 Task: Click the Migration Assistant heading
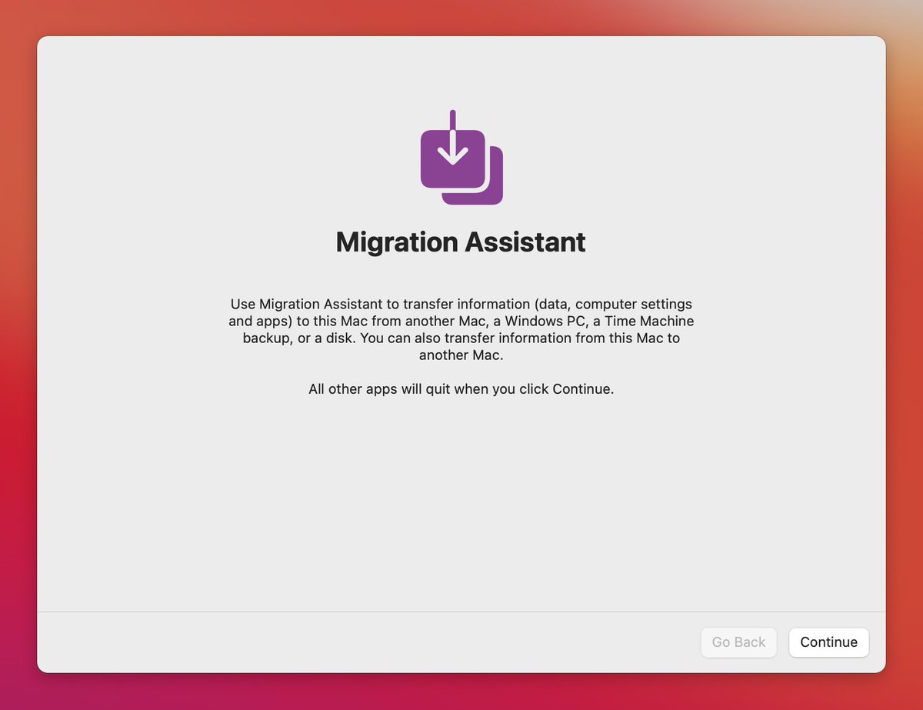pos(461,242)
